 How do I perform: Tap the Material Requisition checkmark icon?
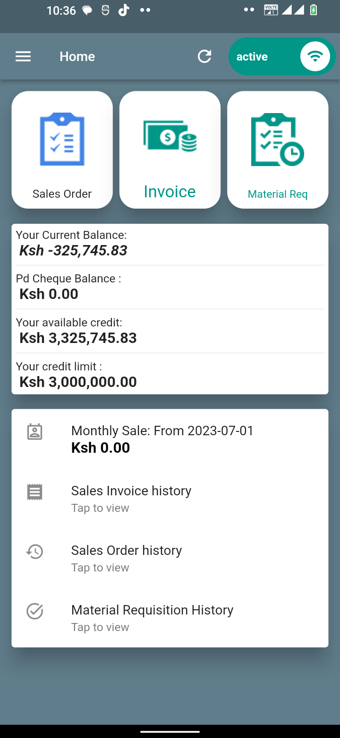click(x=35, y=611)
